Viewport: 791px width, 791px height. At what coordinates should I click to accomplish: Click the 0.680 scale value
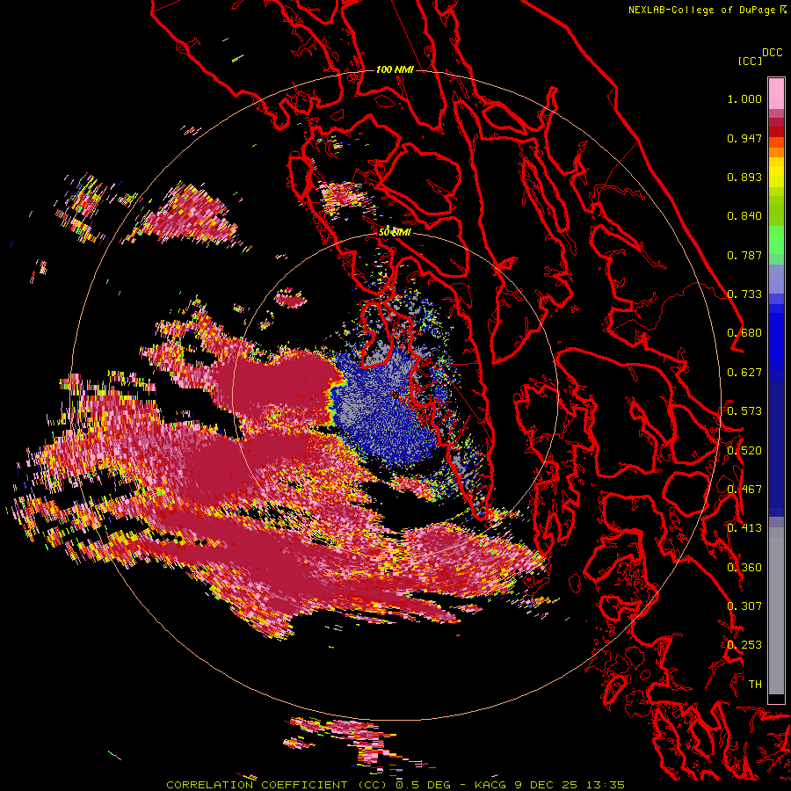pos(744,333)
